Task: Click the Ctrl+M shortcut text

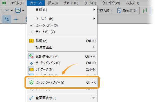Action: pyautogui.click(x=90, y=57)
